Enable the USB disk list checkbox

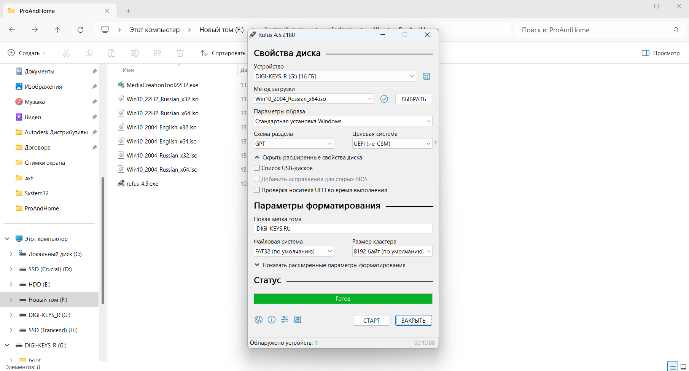point(257,168)
